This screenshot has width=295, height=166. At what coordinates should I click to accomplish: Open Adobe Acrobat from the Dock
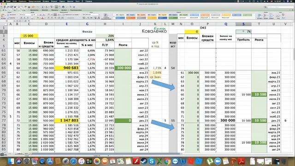tap(242, 161)
